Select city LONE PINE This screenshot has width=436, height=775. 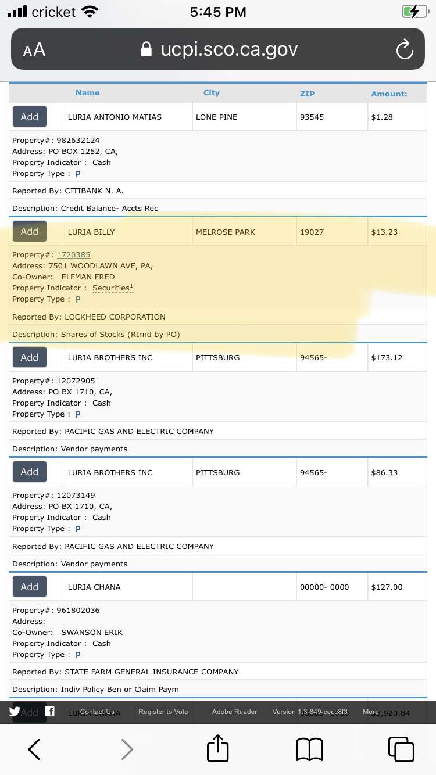click(x=217, y=117)
